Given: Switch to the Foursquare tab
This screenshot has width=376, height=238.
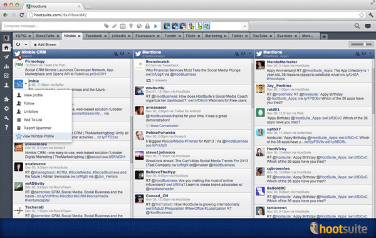Looking at the screenshot, I should tap(145, 36).
